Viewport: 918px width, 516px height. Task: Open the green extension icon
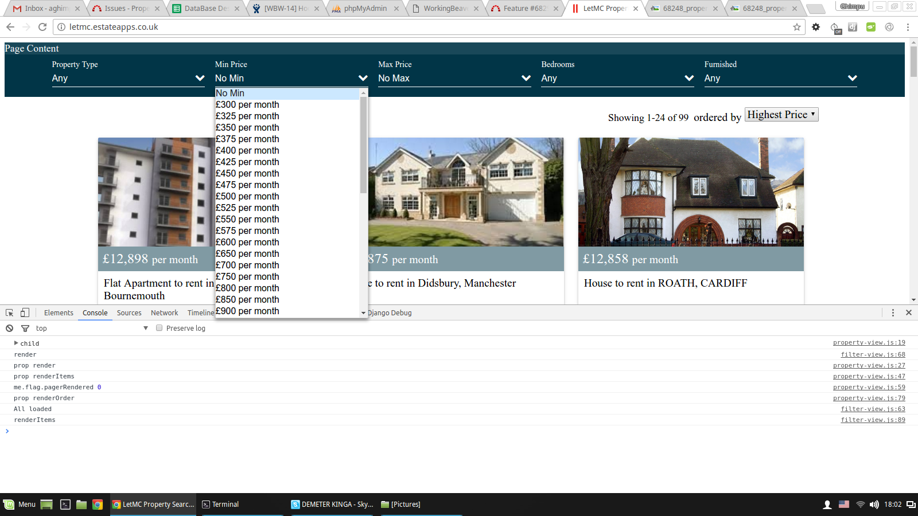click(871, 27)
